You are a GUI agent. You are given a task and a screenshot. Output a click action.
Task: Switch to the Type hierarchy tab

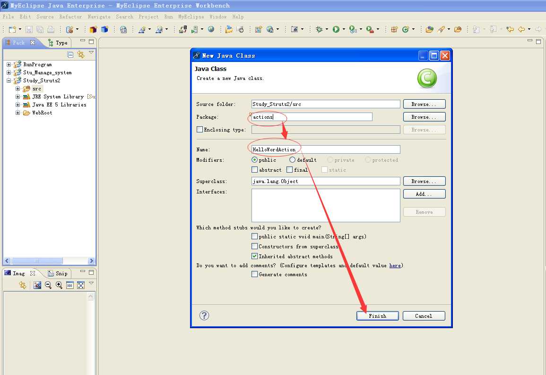tap(58, 43)
